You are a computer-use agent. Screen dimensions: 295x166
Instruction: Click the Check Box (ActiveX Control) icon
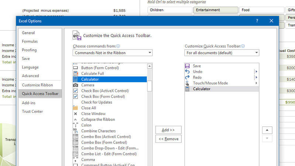click(x=76, y=91)
